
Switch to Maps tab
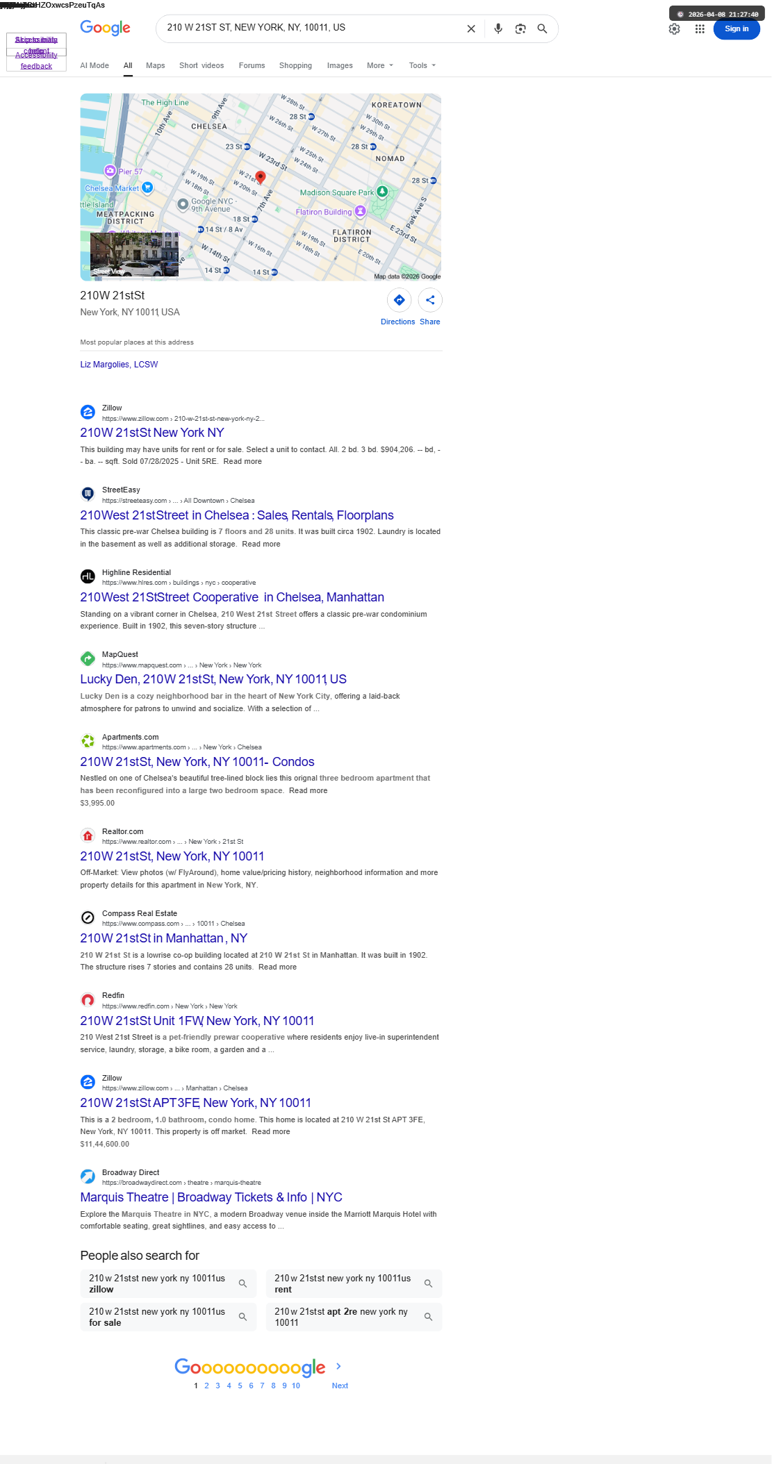(156, 65)
